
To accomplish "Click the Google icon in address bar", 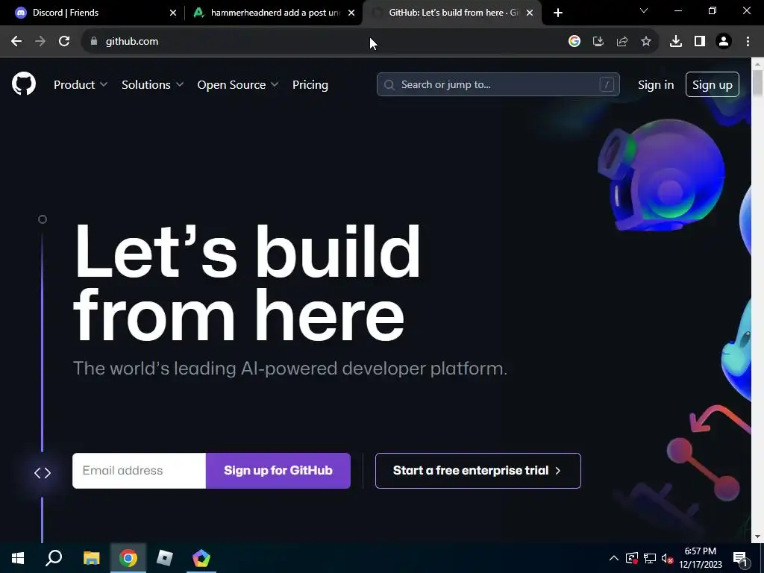I will (574, 42).
